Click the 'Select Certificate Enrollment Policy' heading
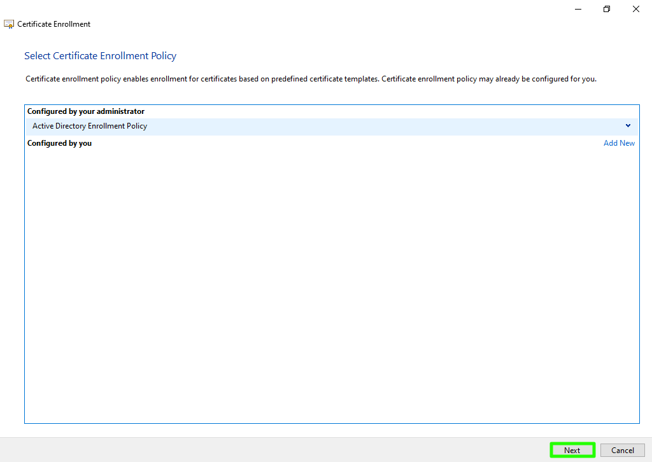652x462 pixels. click(100, 56)
